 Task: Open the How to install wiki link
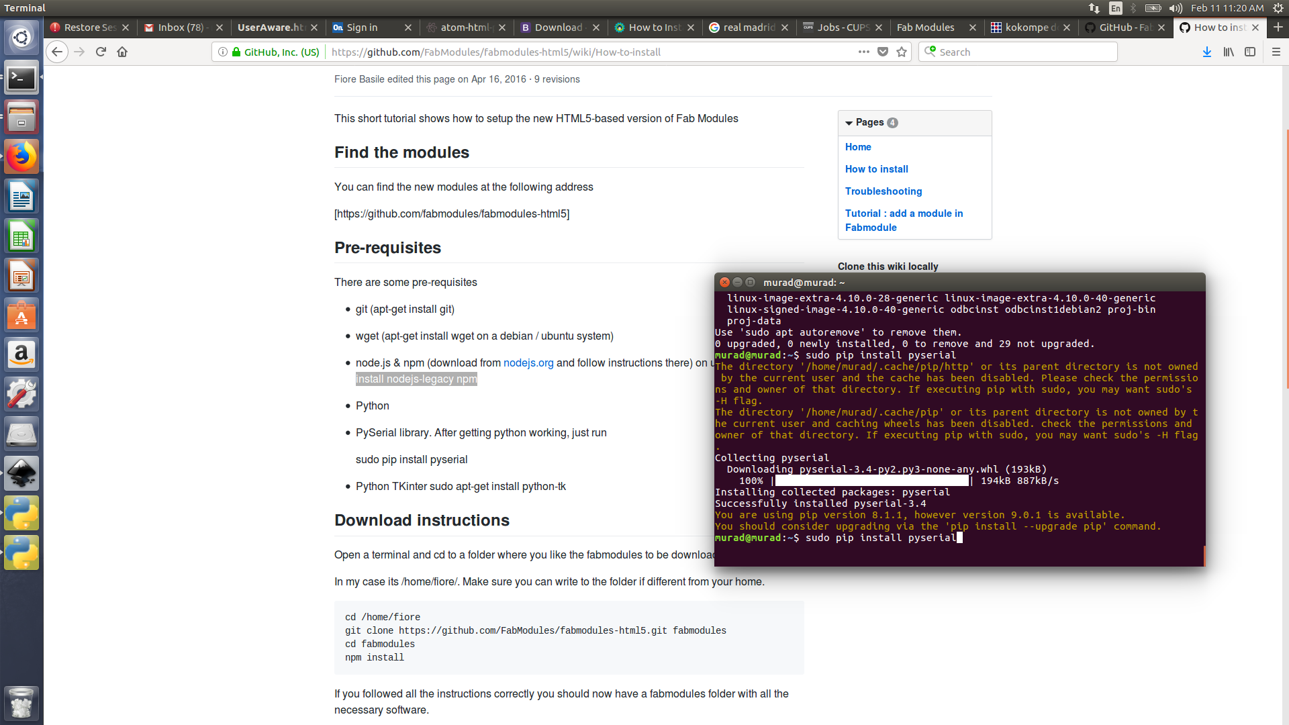pos(876,169)
